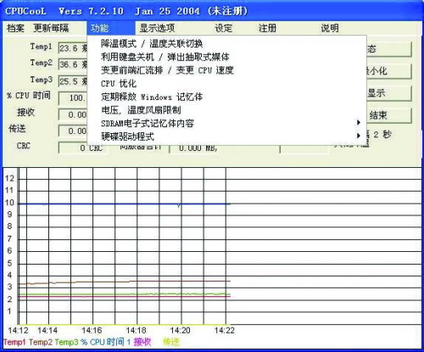The height and width of the screenshot is (352, 424).
Task: Click the Temp1 value field
Action: coord(73,48)
